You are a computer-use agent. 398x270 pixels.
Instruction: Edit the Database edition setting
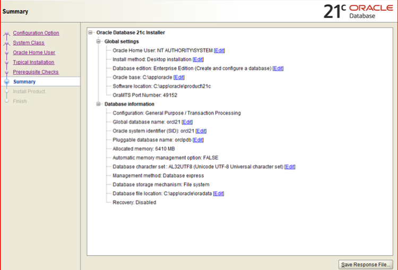pyautogui.click(x=278, y=69)
